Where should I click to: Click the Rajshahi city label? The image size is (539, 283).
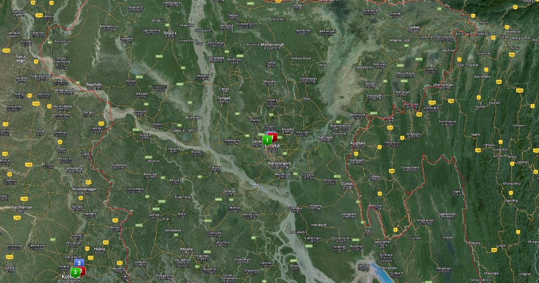[x=94, y=84]
